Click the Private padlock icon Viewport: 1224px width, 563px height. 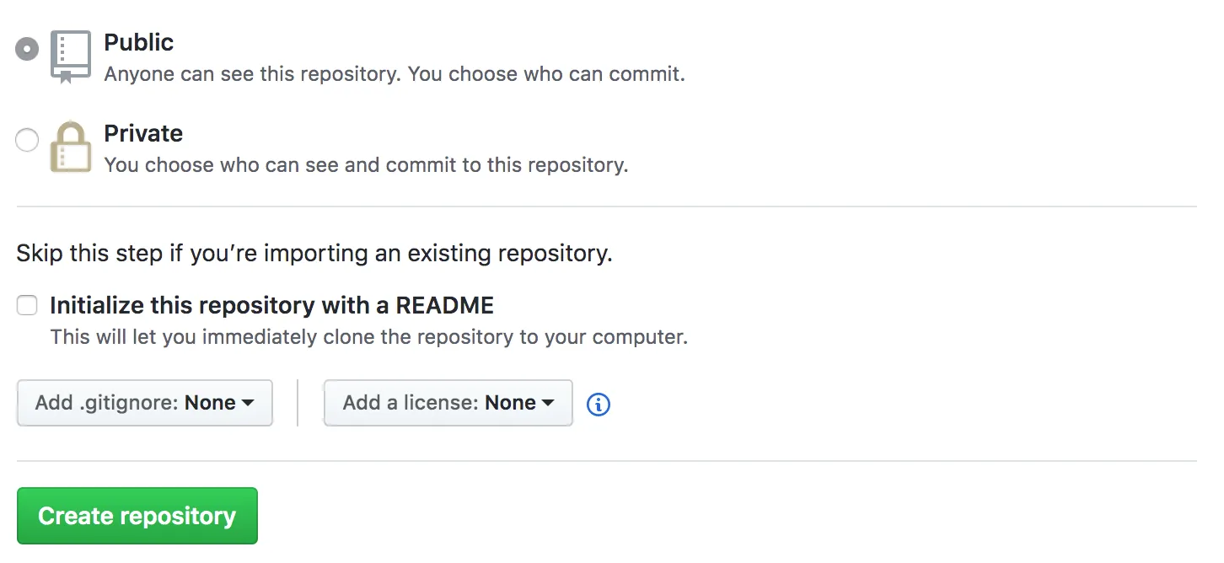[71, 147]
